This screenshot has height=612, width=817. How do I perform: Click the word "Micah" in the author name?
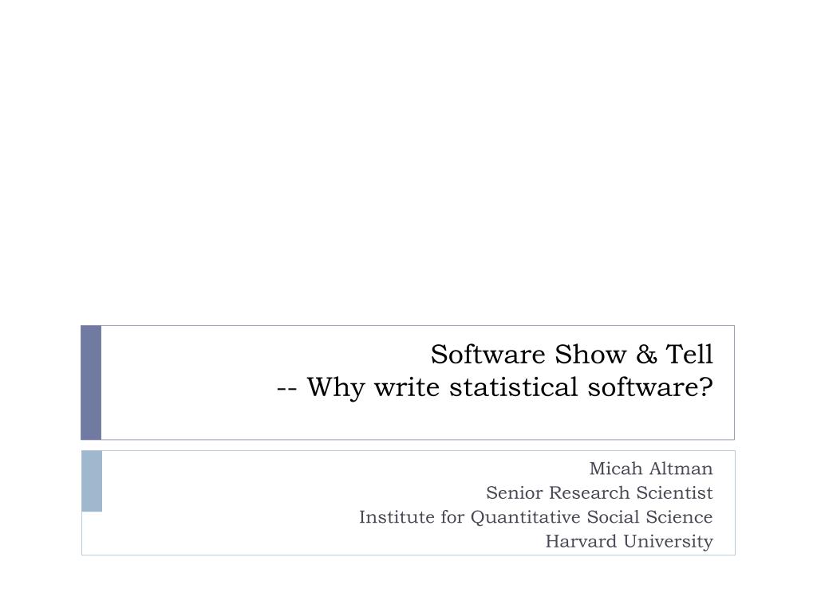click(x=615, y=469)
